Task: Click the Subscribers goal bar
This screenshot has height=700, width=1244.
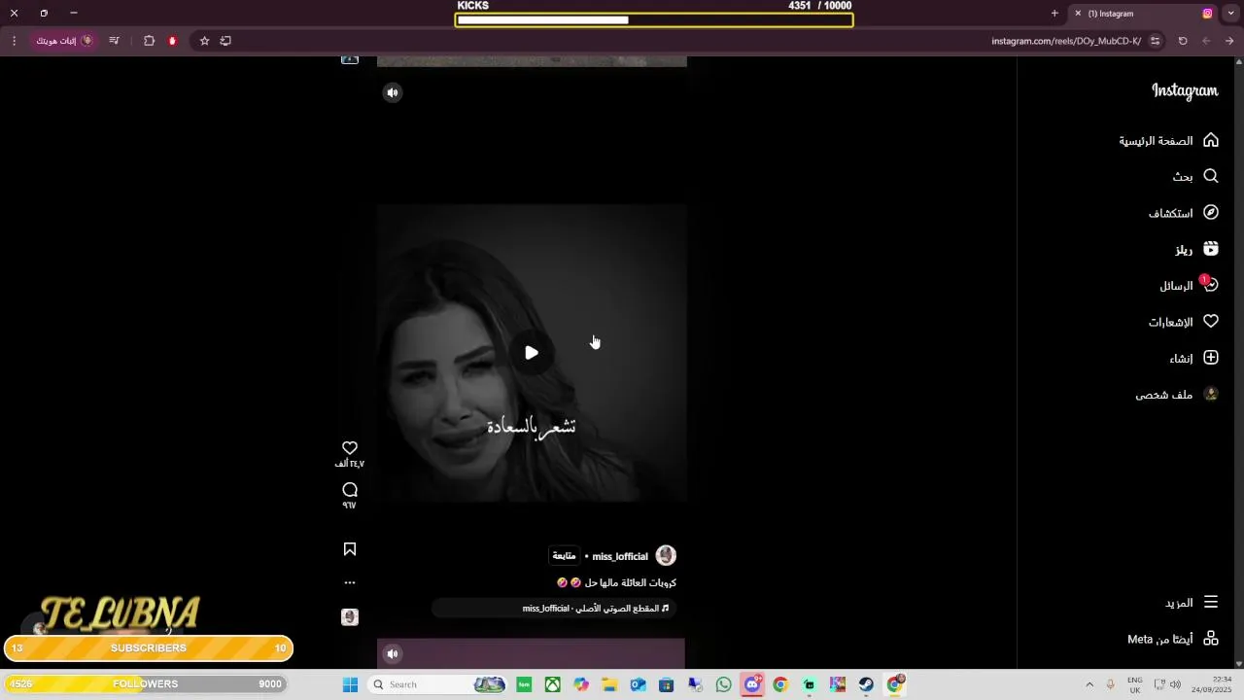Action: 149,648
